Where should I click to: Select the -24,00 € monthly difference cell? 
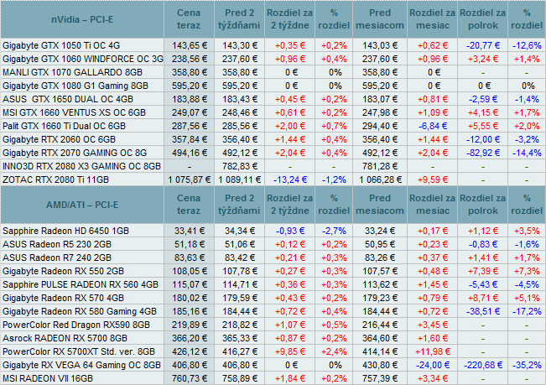[433, 365]
